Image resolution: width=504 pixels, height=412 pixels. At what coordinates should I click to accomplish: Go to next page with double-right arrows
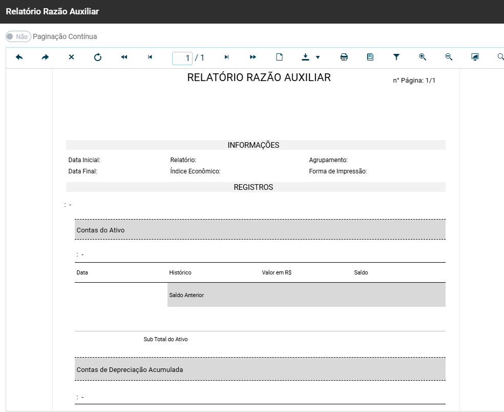253,57
